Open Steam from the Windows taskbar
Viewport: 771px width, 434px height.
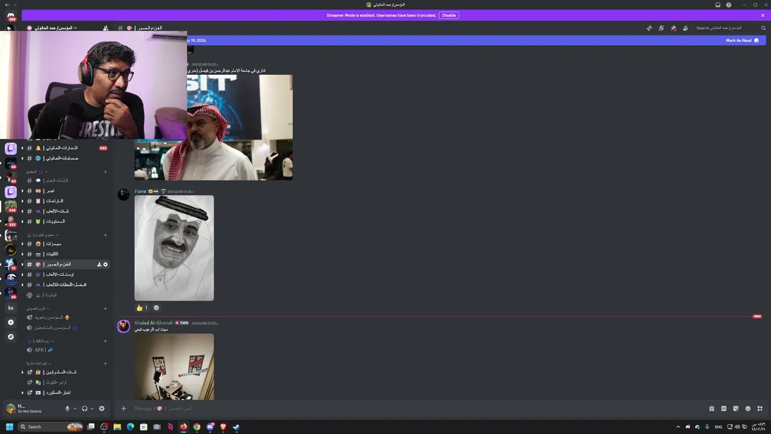tap(236, 427)
